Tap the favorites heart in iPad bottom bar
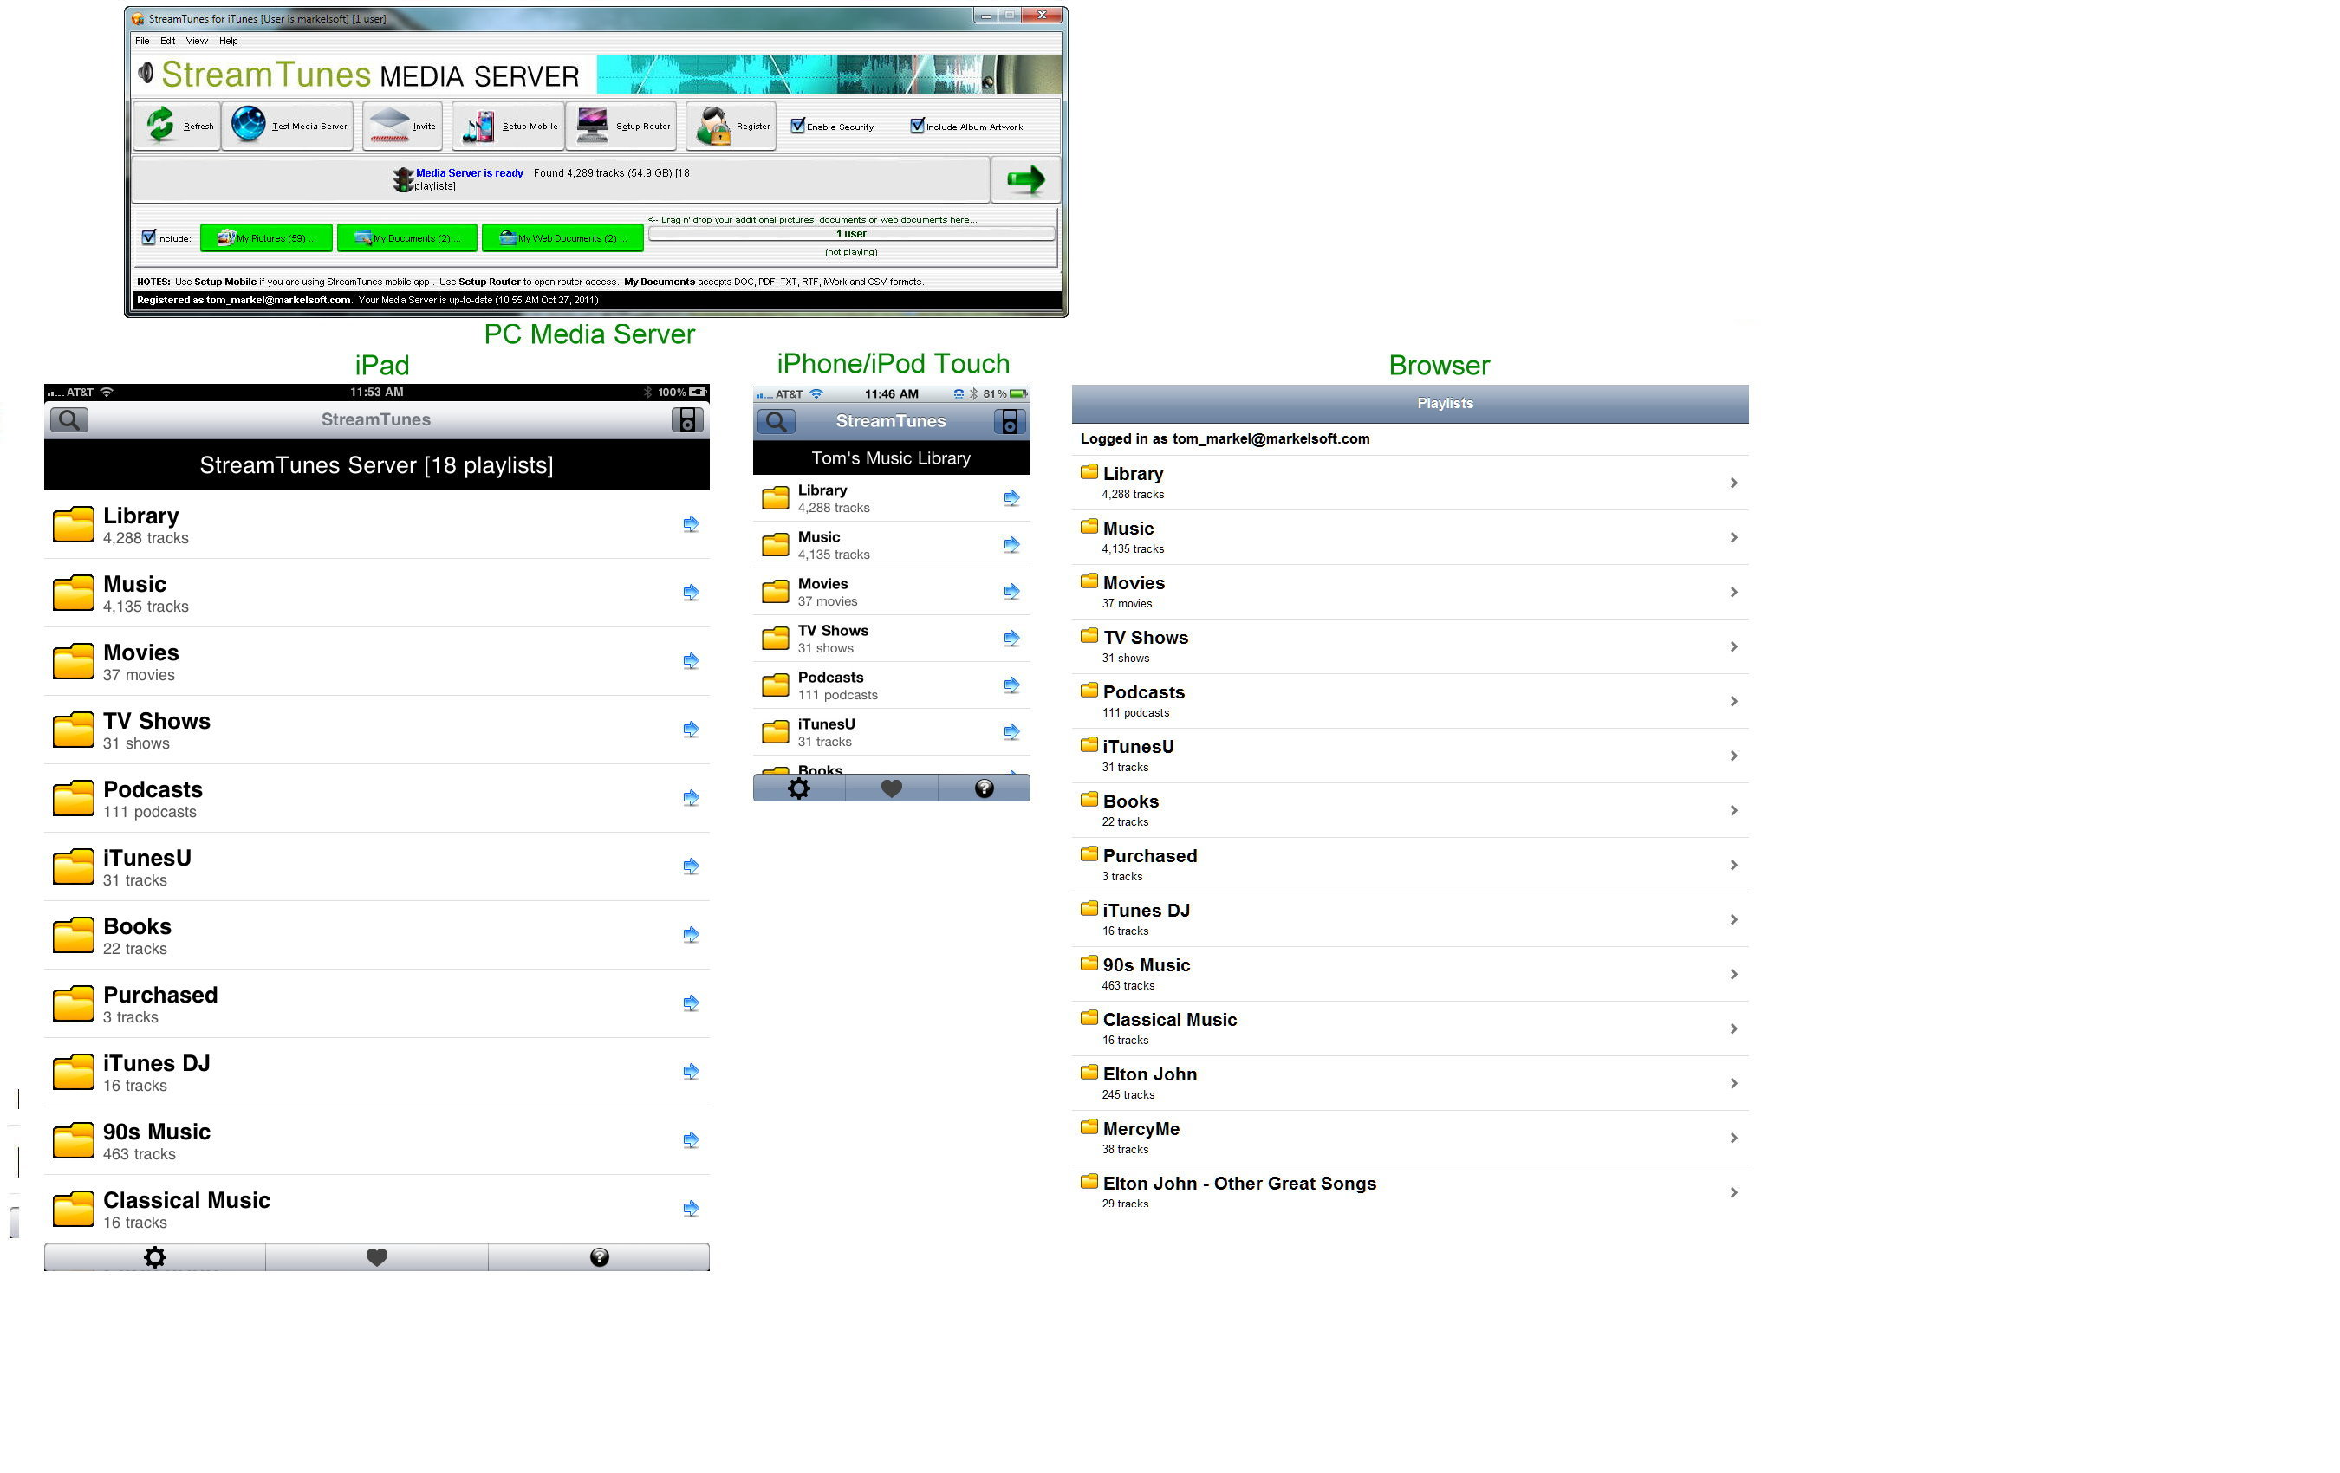This screenshot has width=2340, height=1473. (377, 1256)
